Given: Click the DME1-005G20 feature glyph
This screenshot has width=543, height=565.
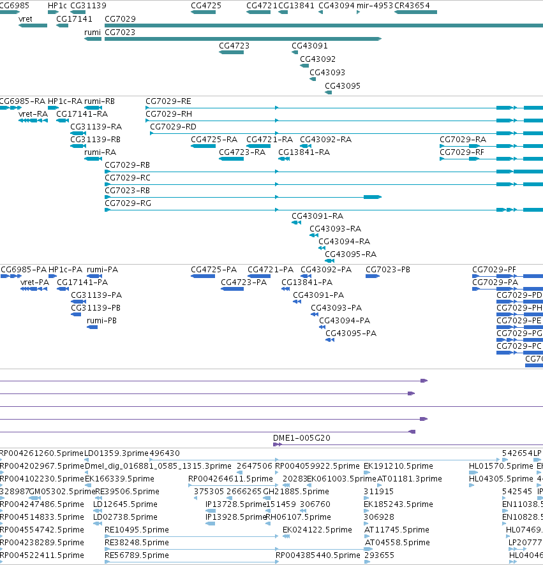Looking at the screenshot, I should pos(278,444).
